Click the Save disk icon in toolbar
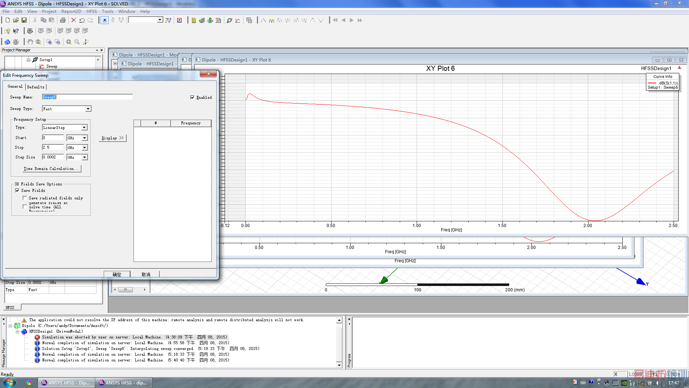This screenshot has width=689, height=388. coord(24,20)
